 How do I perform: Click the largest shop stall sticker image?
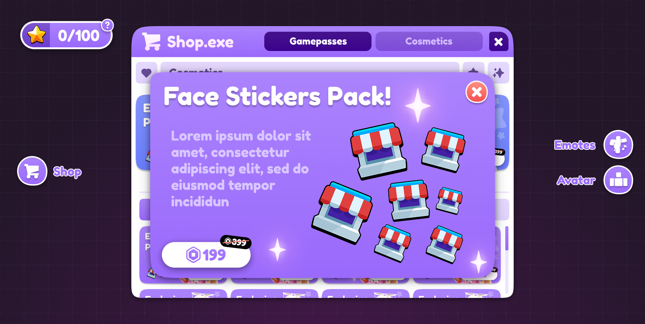pos(343,213)
